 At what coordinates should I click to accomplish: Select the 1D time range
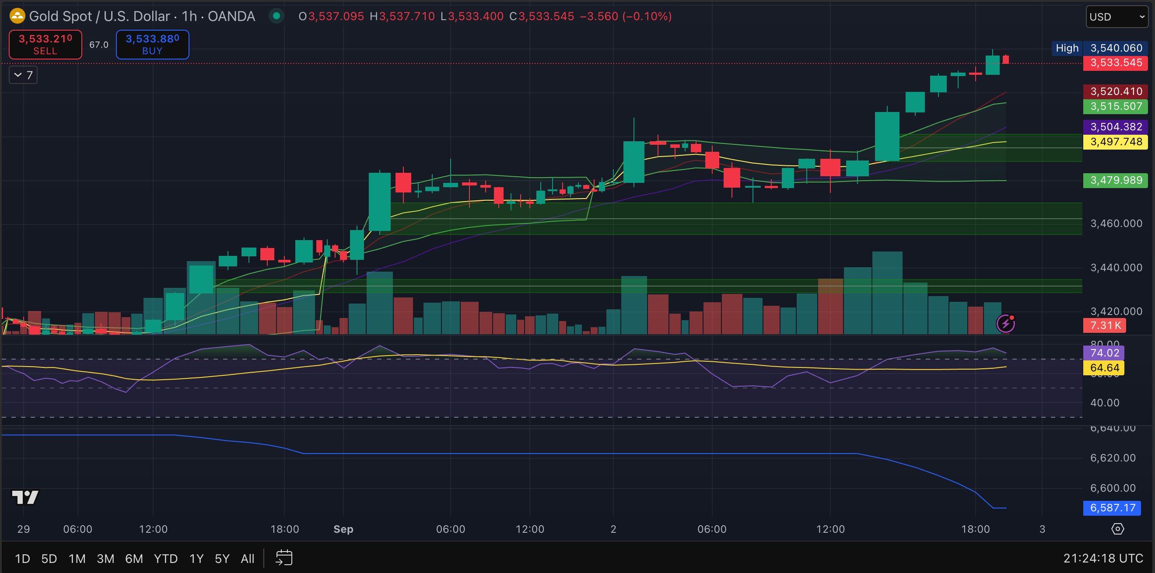pyautogui.click(x=22, y=559)
